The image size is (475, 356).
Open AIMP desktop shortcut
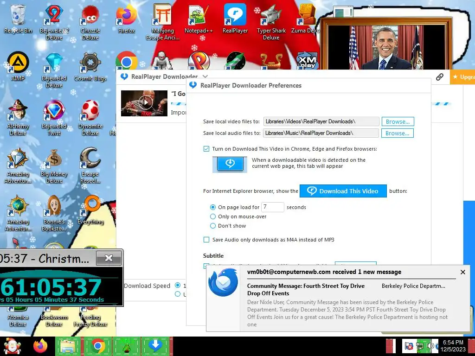click(18, 66)
